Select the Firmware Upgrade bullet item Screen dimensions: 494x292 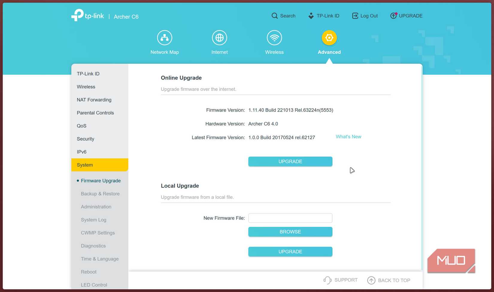pos(101,181)
